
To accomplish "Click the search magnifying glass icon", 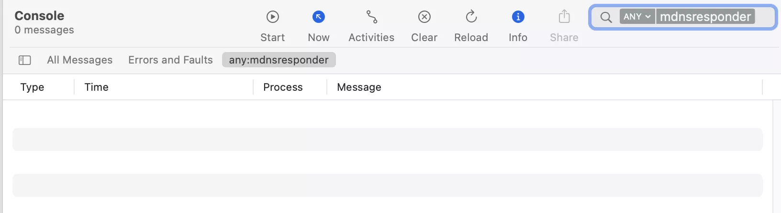I will point(606,17).
